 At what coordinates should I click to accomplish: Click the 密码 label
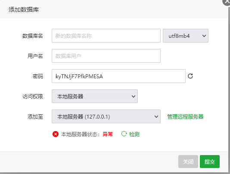38,76
